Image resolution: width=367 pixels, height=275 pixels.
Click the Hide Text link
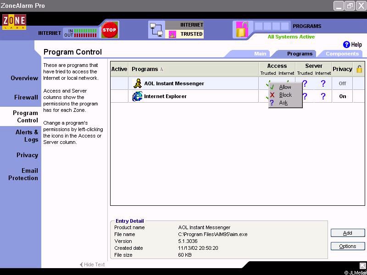pos(92,264)
